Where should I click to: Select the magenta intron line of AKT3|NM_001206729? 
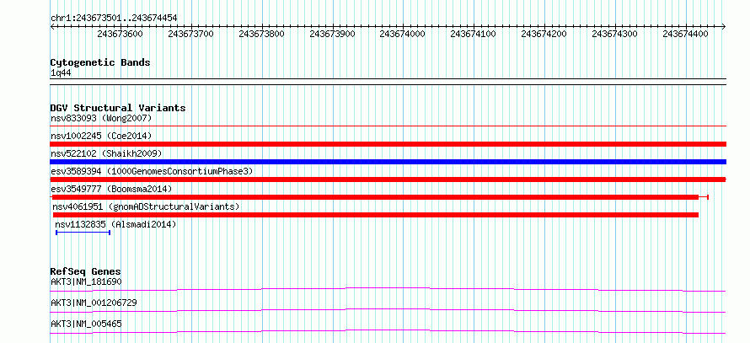388,311
